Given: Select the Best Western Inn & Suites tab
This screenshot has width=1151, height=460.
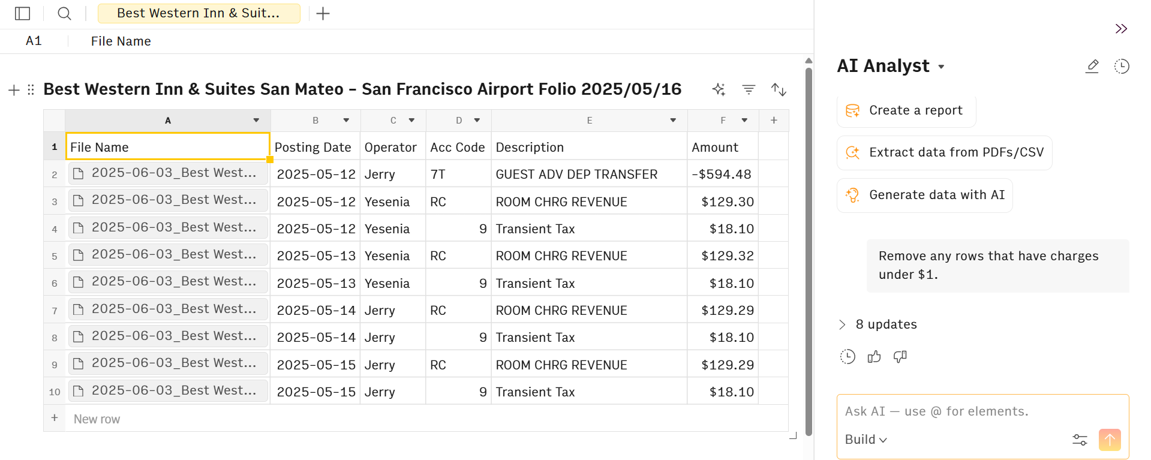Looking at the screenshot, I should [199, 13].
